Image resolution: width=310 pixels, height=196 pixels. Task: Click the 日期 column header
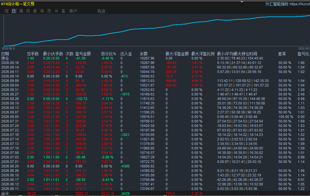tap(5, 54)
